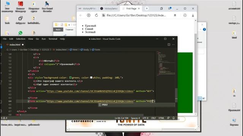Image resolution: width=243 pixels, height=136 pixels.
Task: Expand Explorer quick access toolbar dropdown arrow
Action: [x=69, y=25]
